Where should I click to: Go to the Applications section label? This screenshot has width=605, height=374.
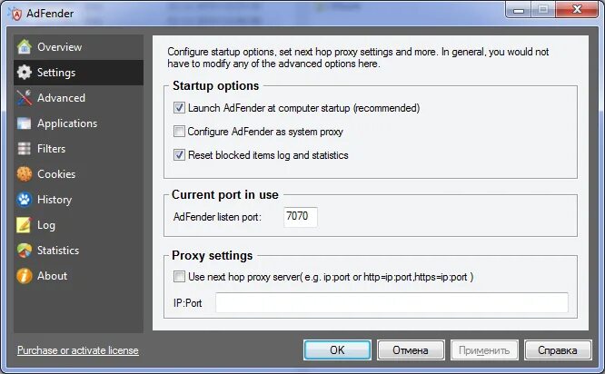[67, 123]
